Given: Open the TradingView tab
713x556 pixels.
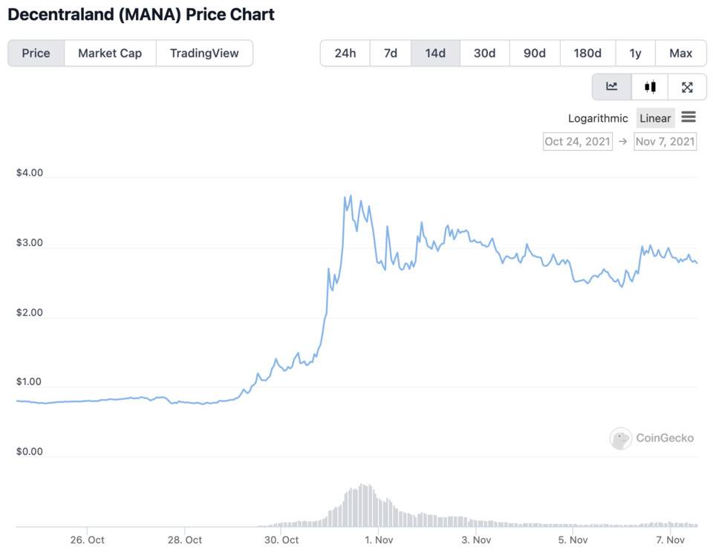Looking at the screenshot, I should click(204, 54).
